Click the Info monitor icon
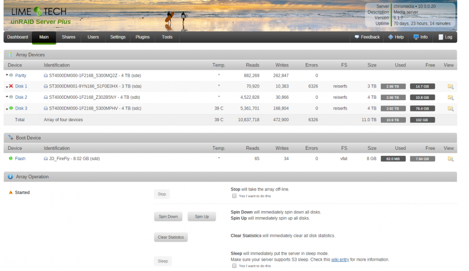This screenshot has height=271, width=469. (x=416, y=37)
